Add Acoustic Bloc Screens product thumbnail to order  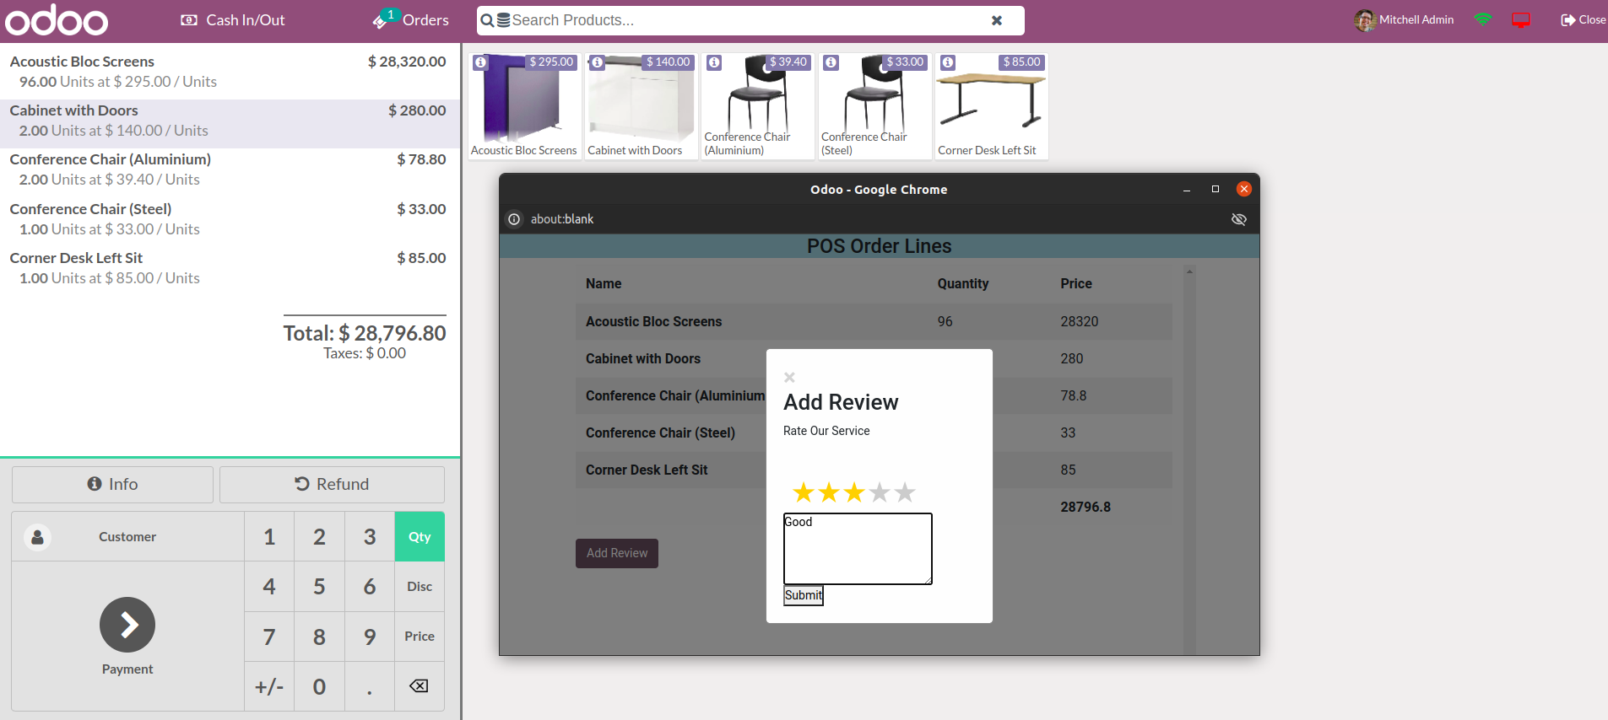(x=524, y=105)
